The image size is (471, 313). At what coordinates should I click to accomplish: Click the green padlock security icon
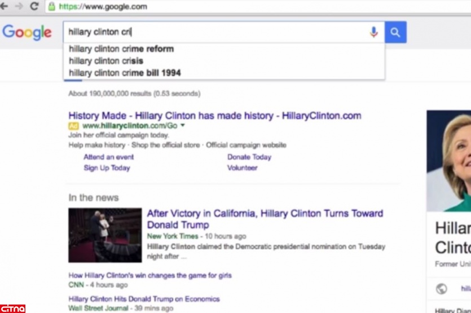tap(52, 7)
